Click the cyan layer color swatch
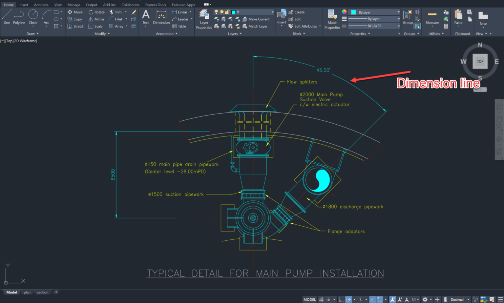The height and width of the screenshot is (303, 504). 233,12
